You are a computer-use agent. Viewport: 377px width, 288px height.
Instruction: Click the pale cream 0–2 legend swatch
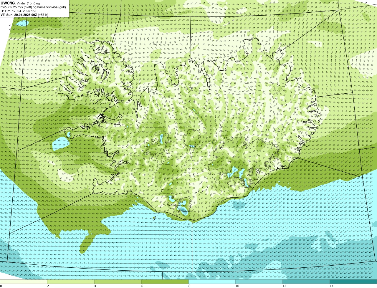click(24, 282)
